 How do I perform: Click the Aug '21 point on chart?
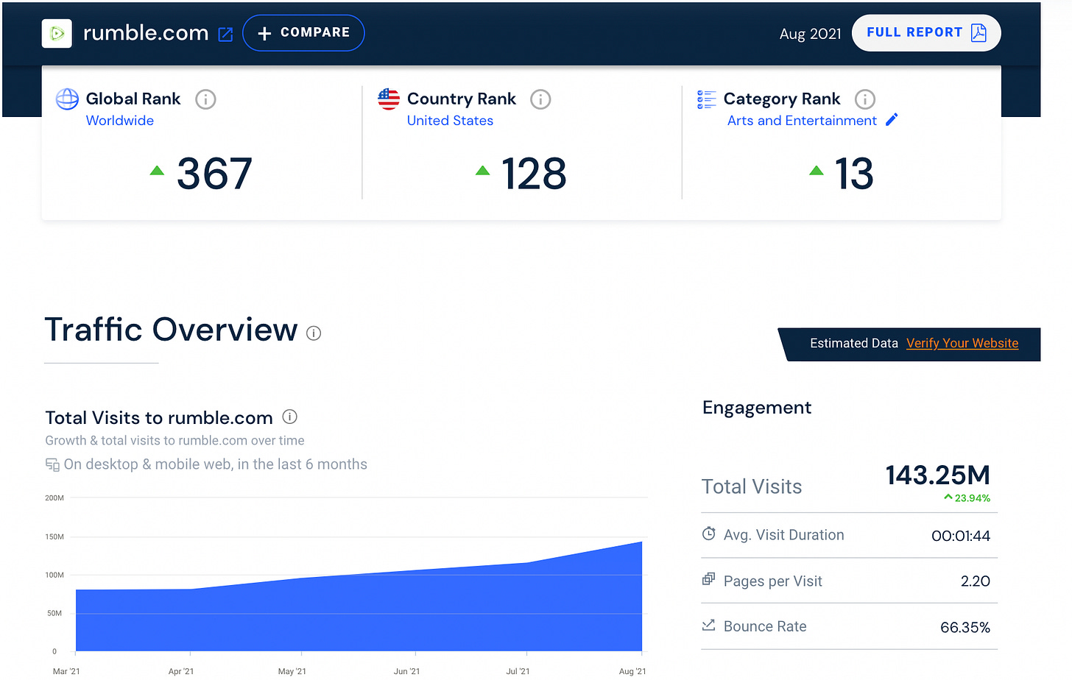tap(641, 542)
